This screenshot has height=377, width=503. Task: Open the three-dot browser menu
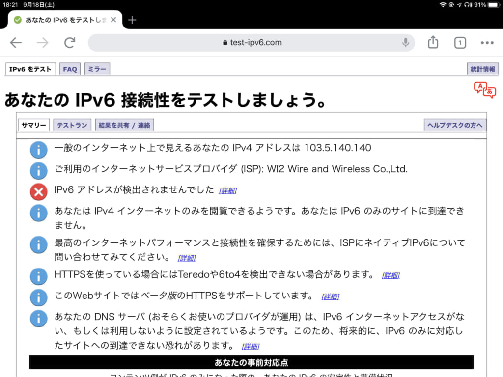click(487, 43)
